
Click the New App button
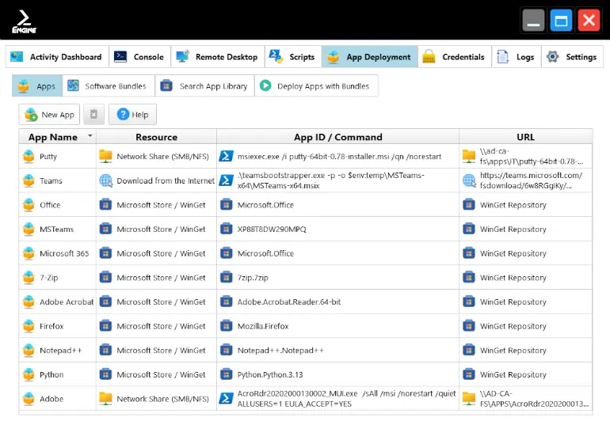coord(50,115)
